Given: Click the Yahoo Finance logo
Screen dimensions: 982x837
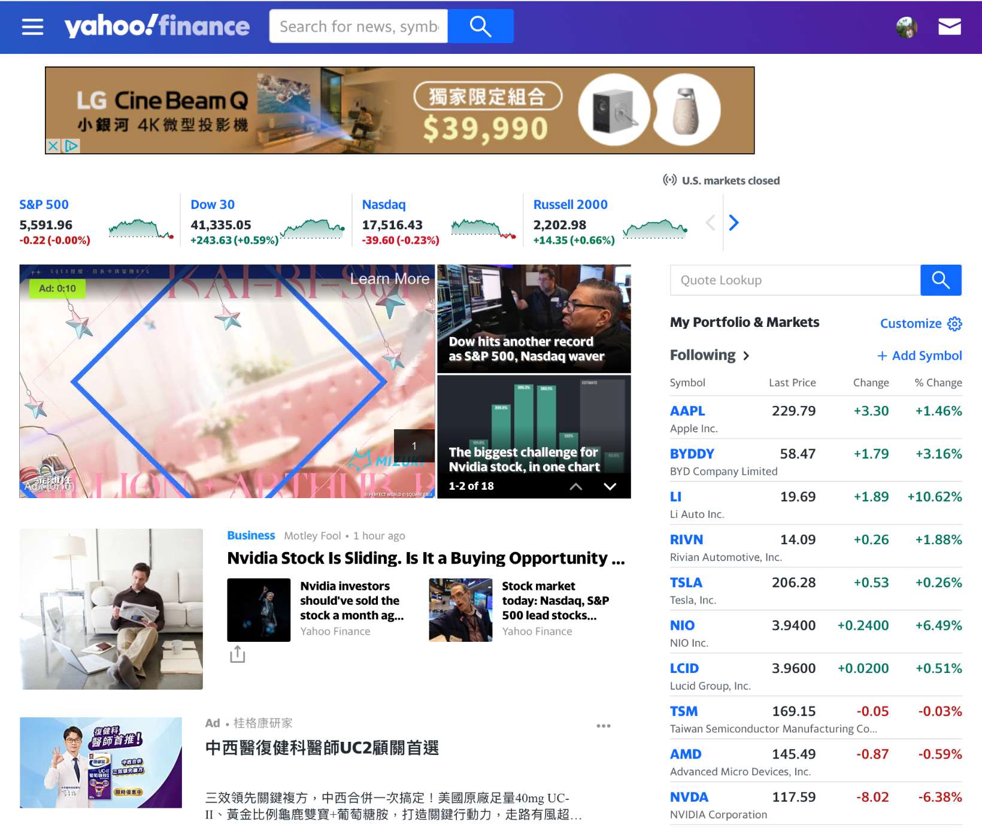Looking at the screenshot, I should 156,26.
